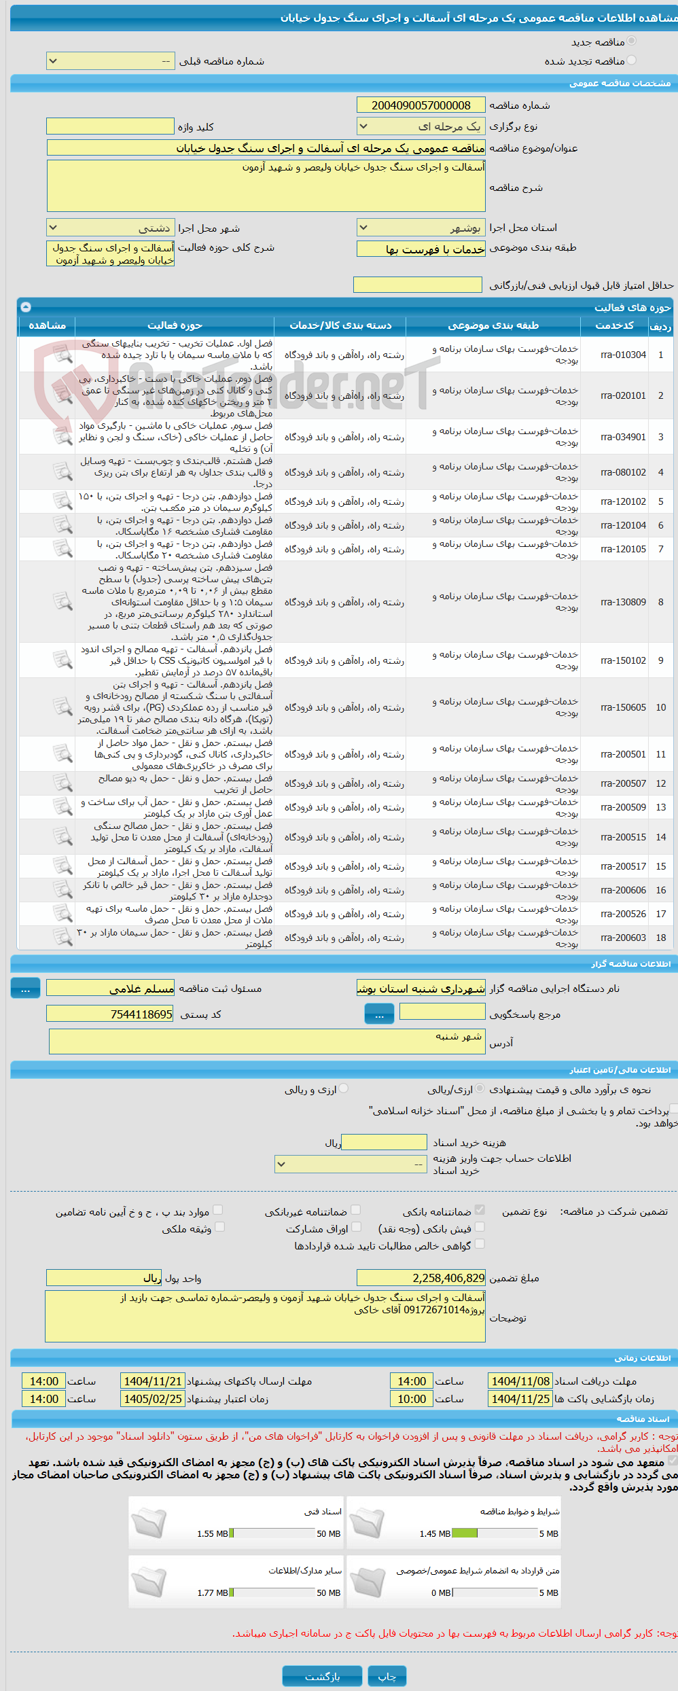
Task: Click سایر مدارک size progress bar
Action: pyautogui.click(x=273, y=1592)
